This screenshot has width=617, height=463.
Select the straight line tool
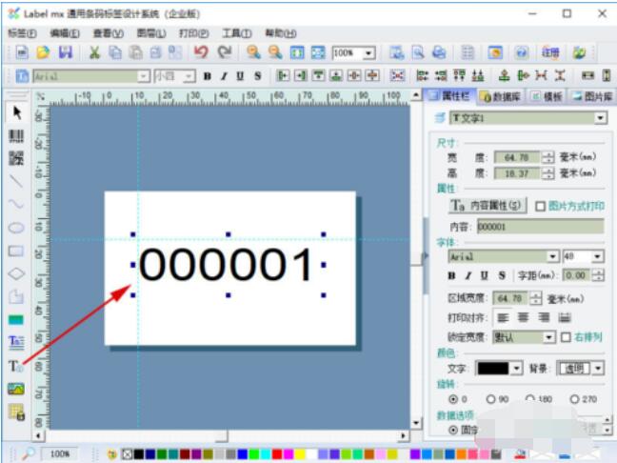coord(16,181)
